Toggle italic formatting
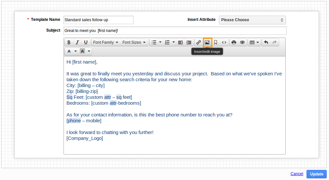This screenshot has width=329, height=180. (77, 42)
